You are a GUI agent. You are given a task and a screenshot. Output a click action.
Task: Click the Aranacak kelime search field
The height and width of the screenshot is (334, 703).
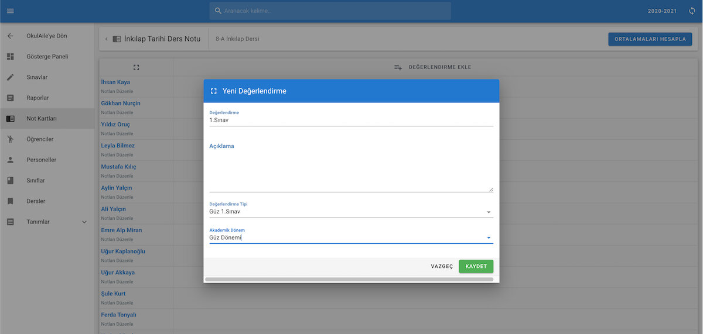[330, 11]
